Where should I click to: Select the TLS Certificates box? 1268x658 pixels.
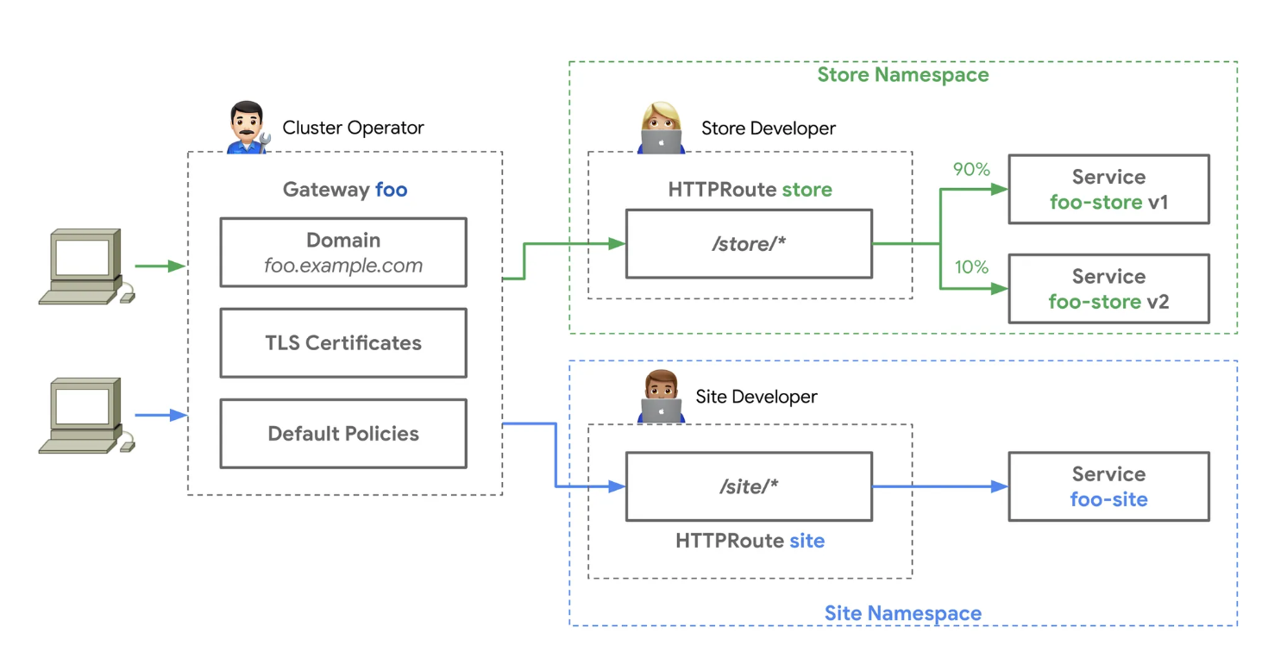tap(343, 342)
